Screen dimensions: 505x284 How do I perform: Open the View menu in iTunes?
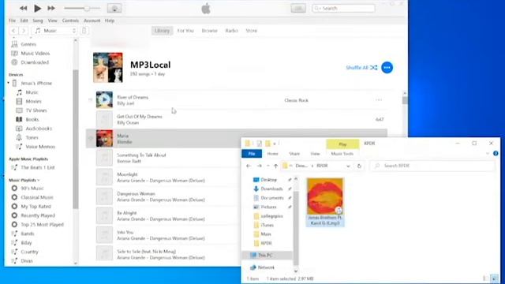click(x=53, y=21)
